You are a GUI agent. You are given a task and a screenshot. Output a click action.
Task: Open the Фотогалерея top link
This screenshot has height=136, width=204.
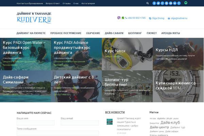(x=88, y=3)
